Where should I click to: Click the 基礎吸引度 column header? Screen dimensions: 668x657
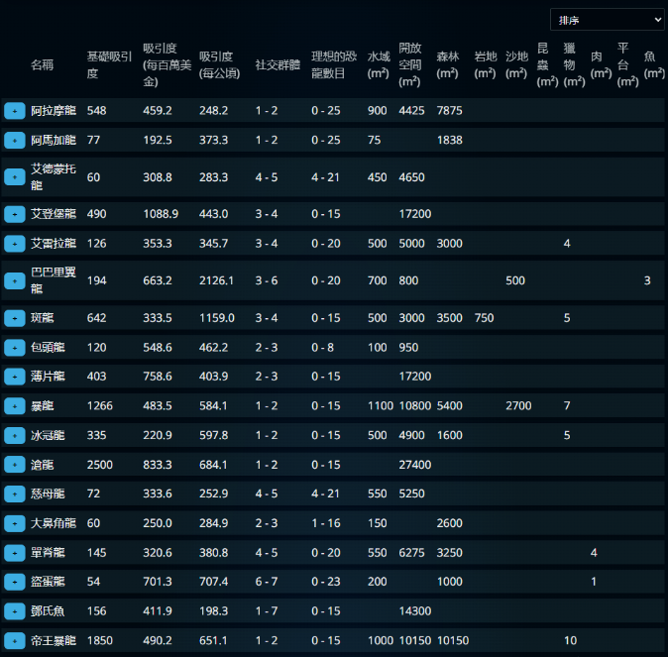point(107,65)
